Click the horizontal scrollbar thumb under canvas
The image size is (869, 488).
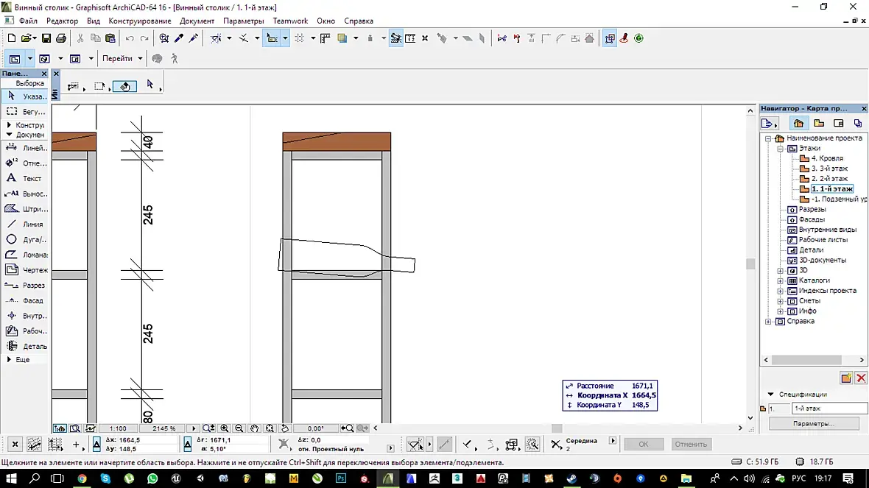point(557,428)
